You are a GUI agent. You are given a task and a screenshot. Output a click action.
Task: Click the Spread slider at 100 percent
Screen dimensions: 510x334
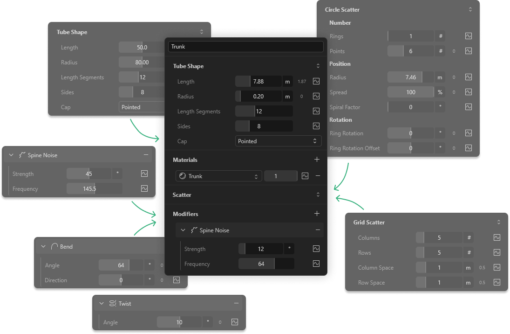[410, 92]
